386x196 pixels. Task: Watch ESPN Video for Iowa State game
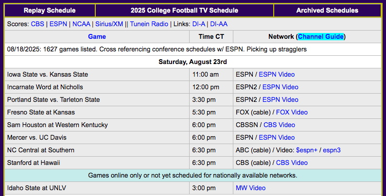[277, 74]
